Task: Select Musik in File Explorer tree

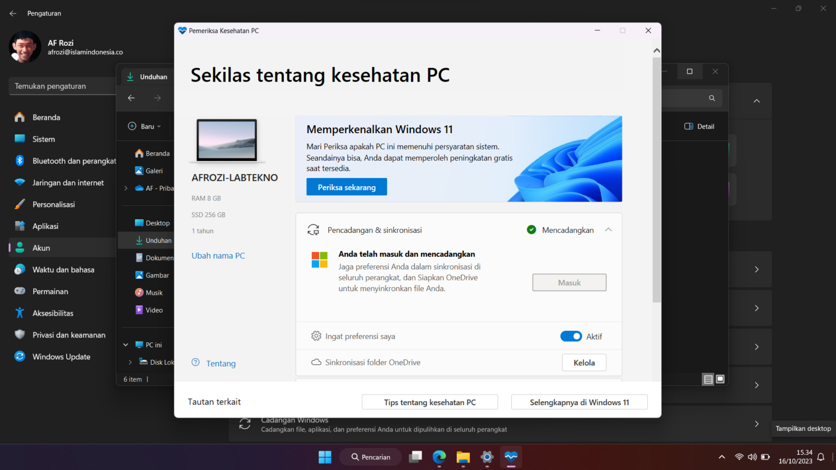Action: coord(149,293)
